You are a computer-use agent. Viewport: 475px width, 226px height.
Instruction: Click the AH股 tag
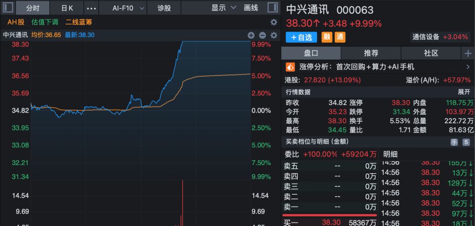click(x=16, y=22)
